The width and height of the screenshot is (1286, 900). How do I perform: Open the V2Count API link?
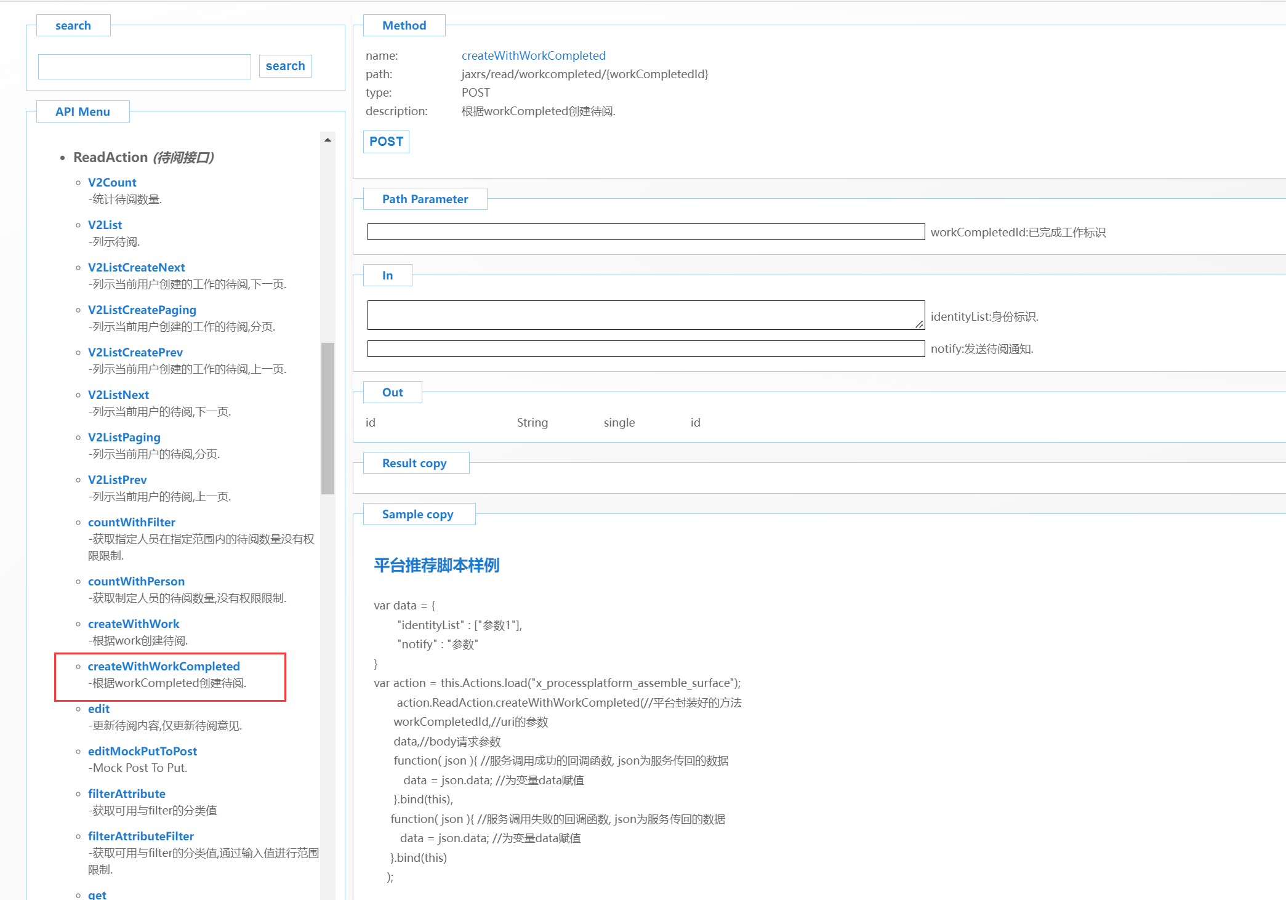click(112, 182)
